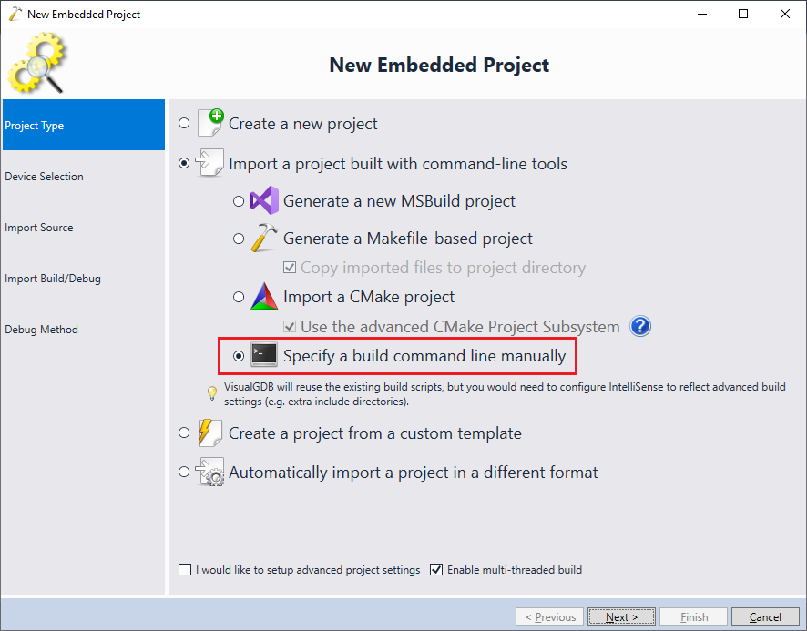Enable advanced project settings checkbox
Screen dimensions: 807x631
[x=185, y=569]
